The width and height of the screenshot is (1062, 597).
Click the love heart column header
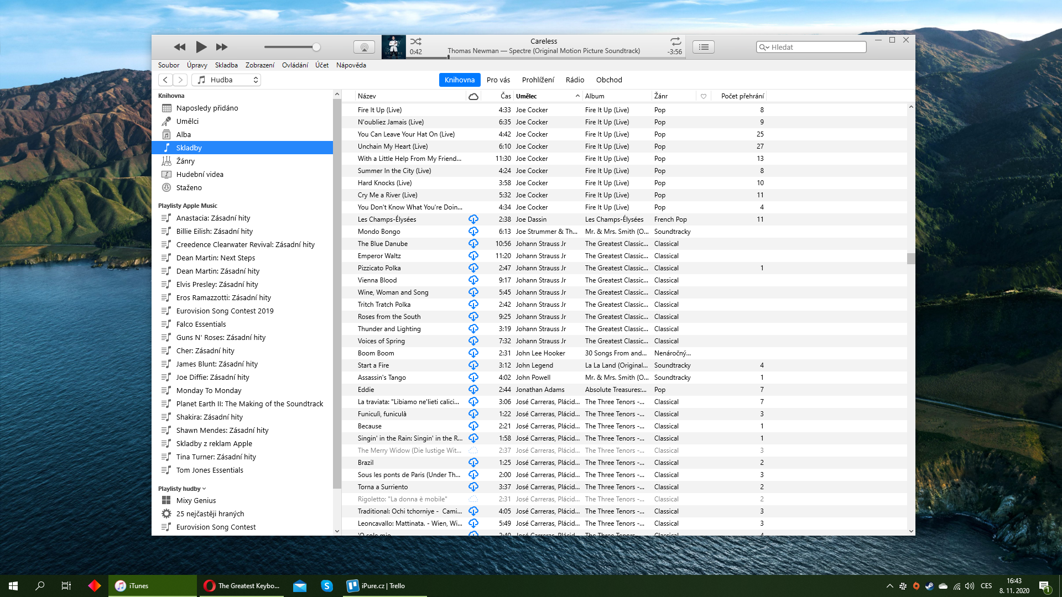(x=704, y=96)
